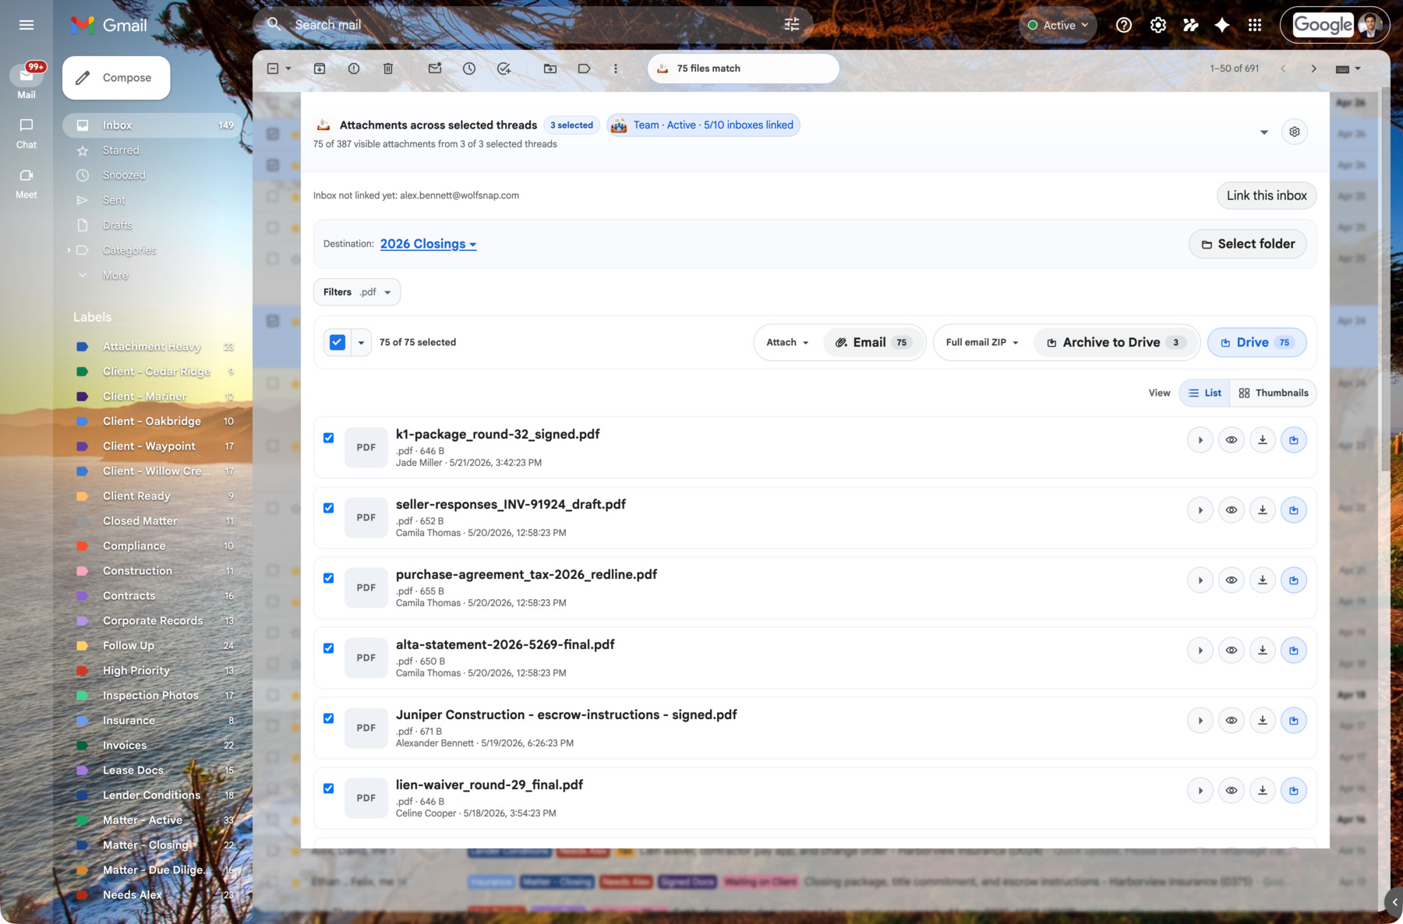Click the 3 selected badge

coord(571,125)
